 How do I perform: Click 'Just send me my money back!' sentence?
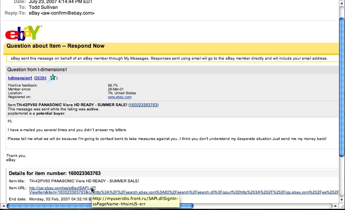point(300,139)
